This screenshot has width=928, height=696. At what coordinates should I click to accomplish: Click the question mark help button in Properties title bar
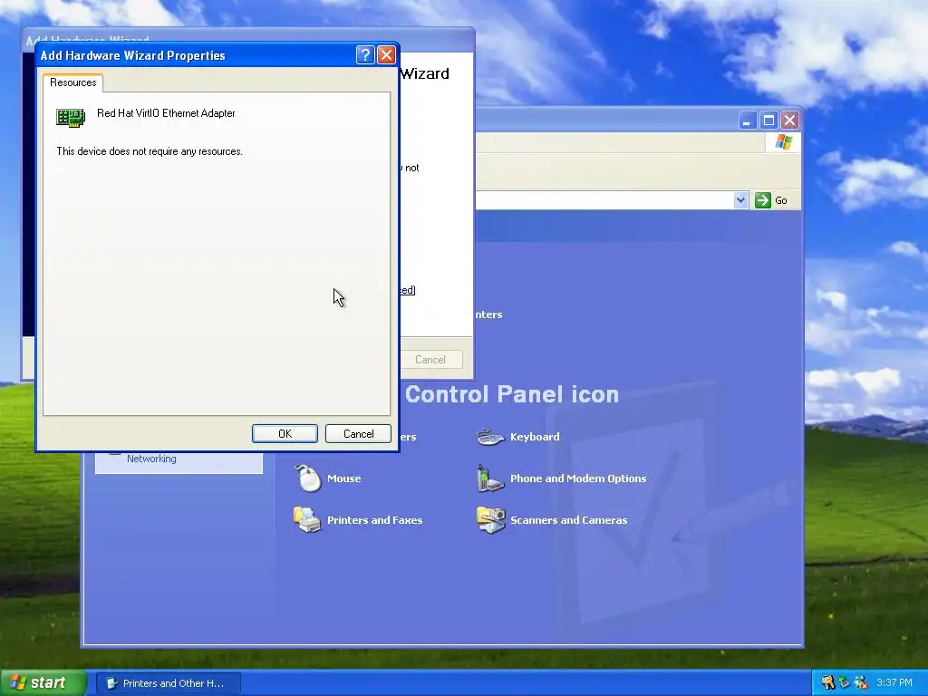point(365,55)
